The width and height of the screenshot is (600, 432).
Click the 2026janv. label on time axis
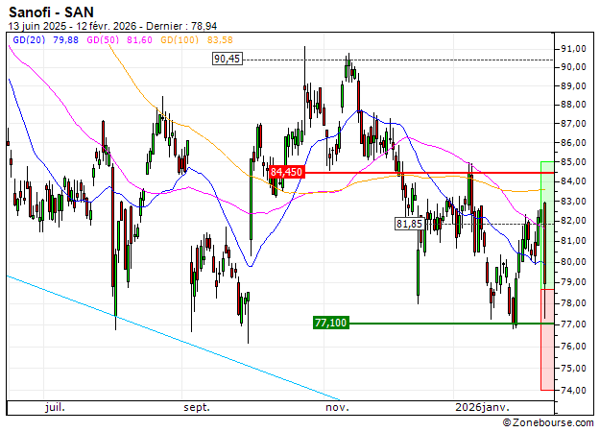483,407
